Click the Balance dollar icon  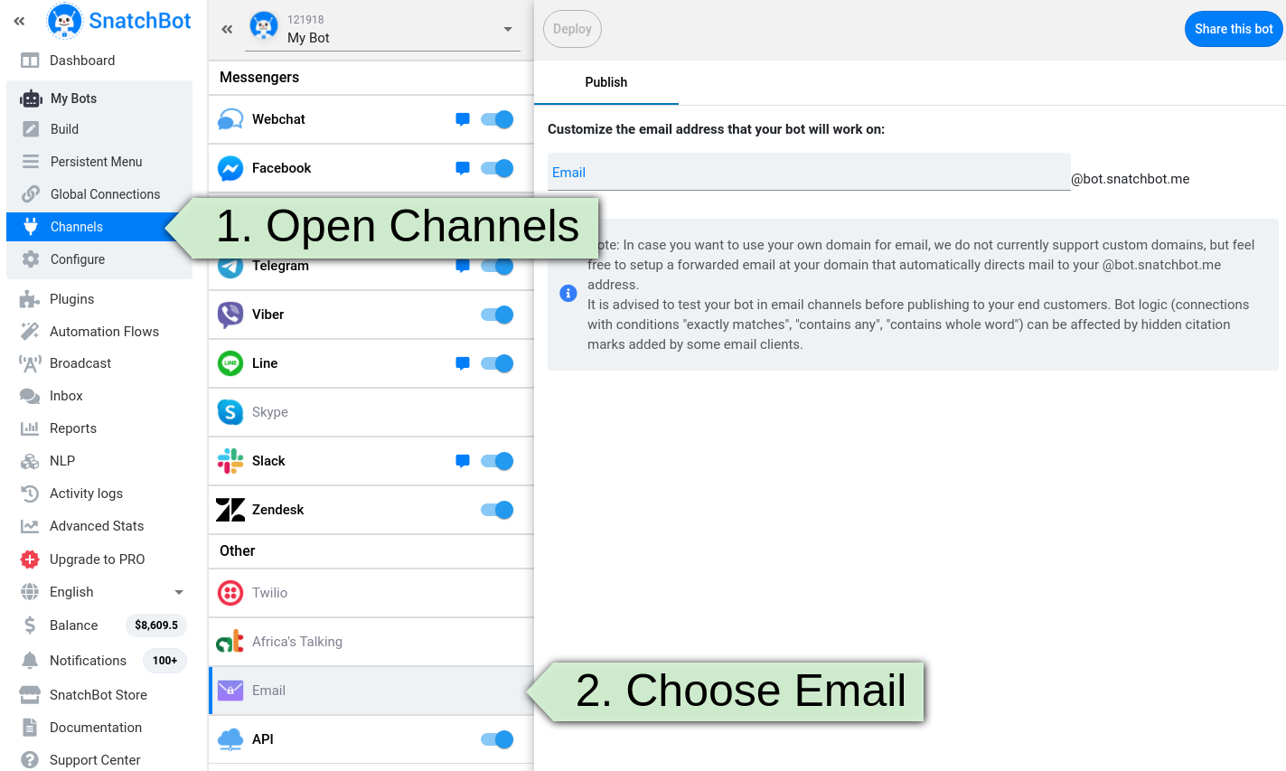(x=30, y=625)
